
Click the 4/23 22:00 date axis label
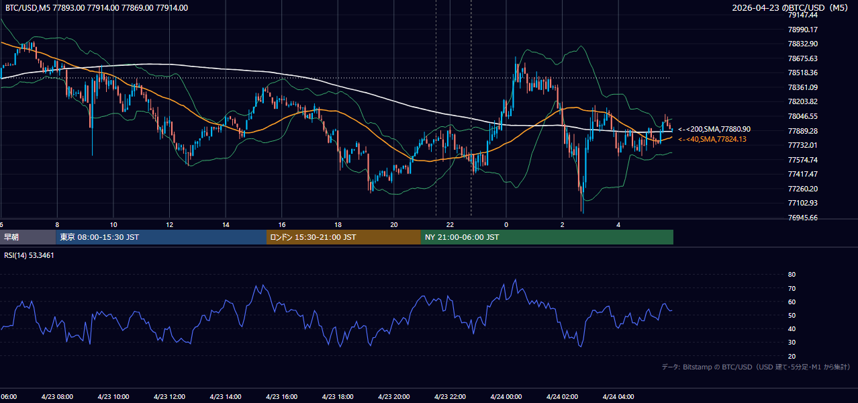[450, 396]
